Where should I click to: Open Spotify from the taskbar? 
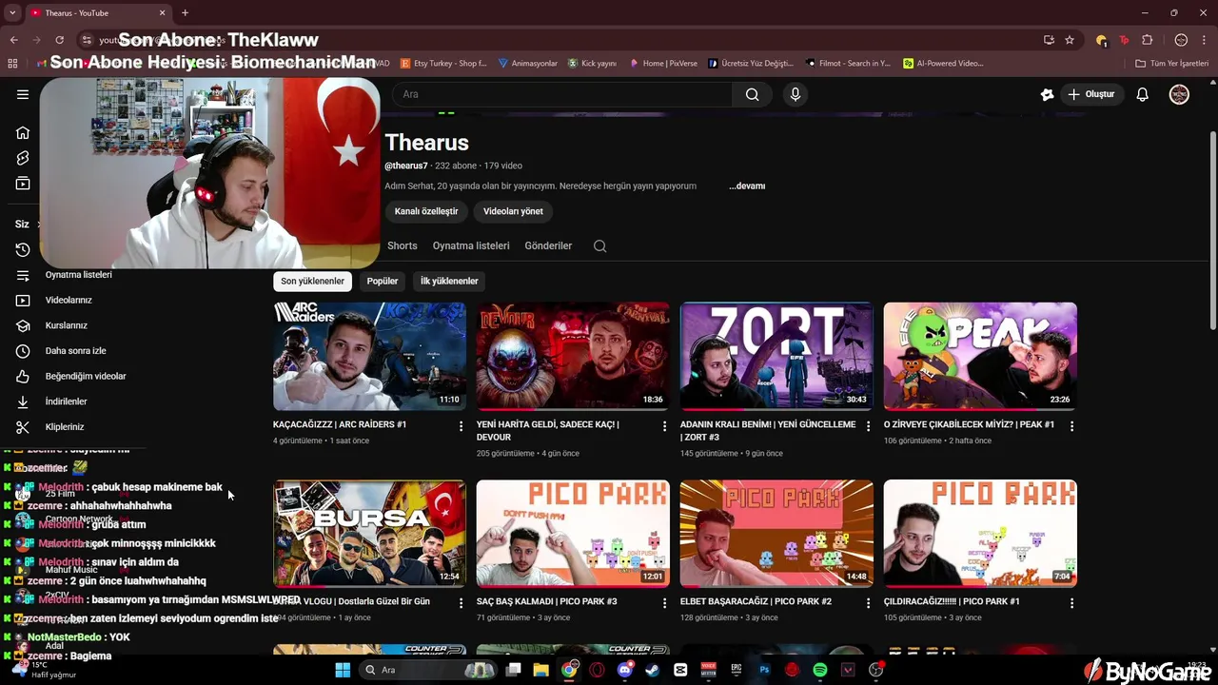[819, 670]
